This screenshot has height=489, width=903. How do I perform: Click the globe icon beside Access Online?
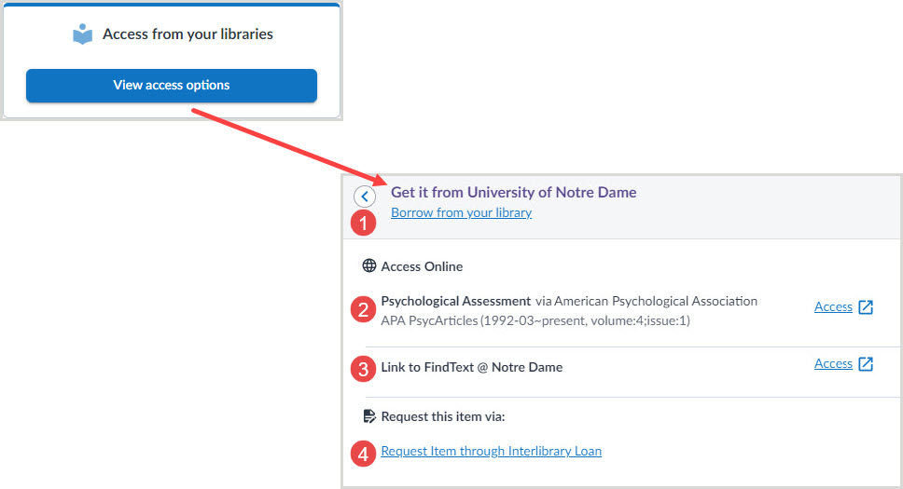tap(369, 266)
